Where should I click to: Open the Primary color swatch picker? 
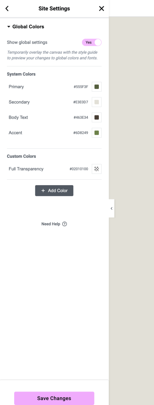(x=96, y=87)
